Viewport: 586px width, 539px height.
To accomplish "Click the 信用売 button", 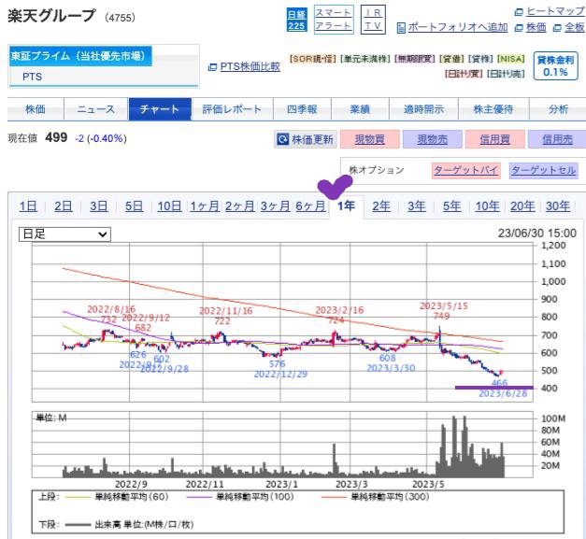I will 557,139.
